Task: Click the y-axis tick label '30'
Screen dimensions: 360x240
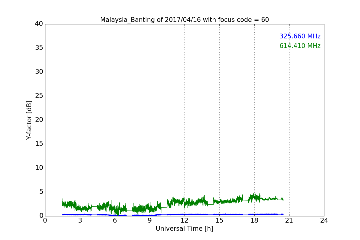Action: pos(39,72)
